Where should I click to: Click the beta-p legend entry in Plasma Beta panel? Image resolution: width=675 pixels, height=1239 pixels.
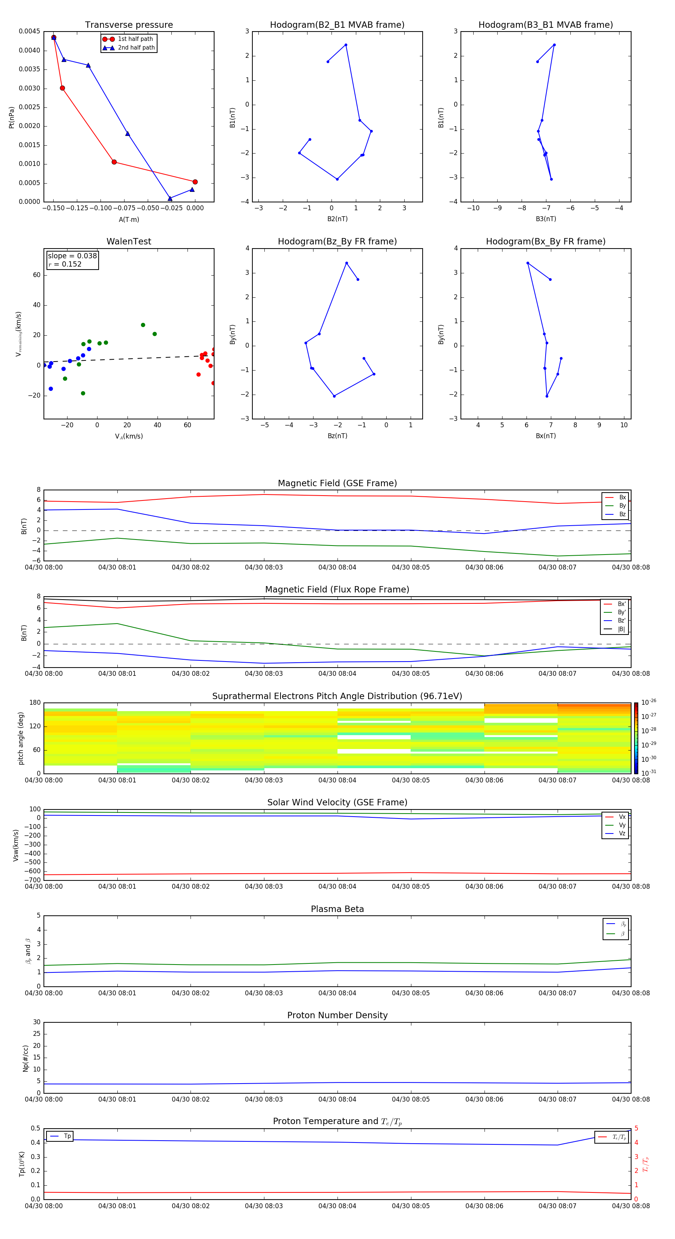click(x=616, y=924)
